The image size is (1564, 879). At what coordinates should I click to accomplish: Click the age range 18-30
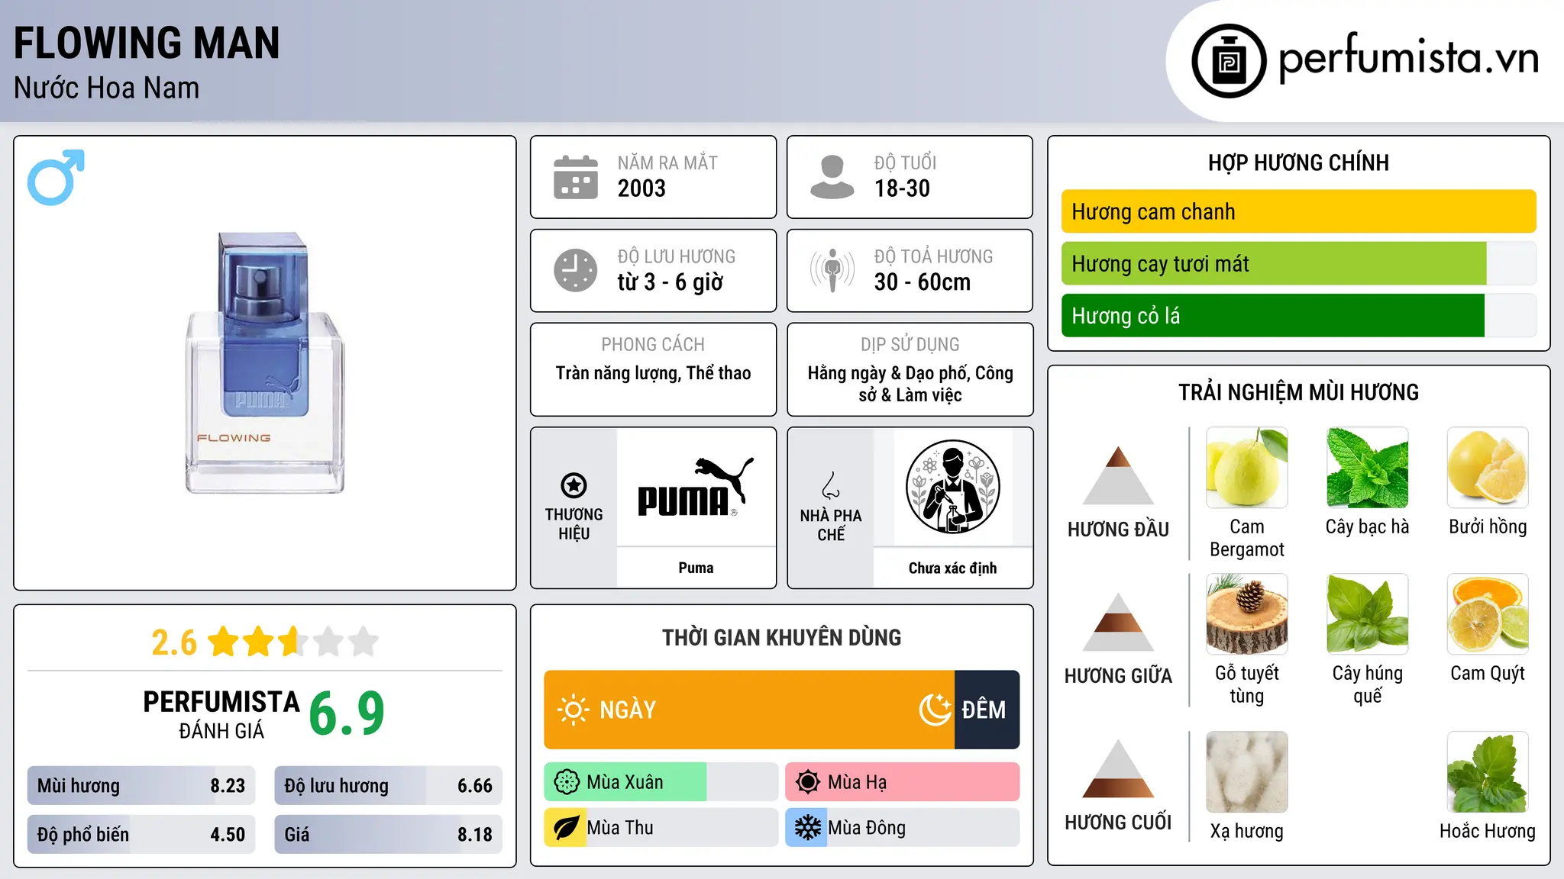point(902,188)
